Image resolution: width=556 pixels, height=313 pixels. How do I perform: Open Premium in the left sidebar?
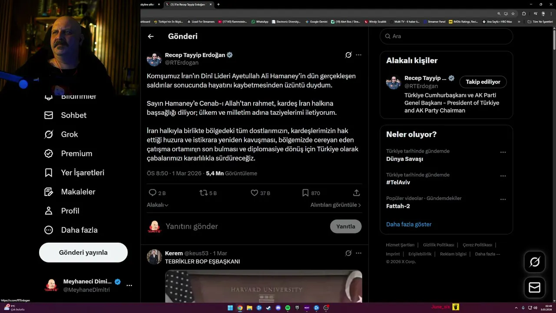pyautogui.click(x=68, y=153)
